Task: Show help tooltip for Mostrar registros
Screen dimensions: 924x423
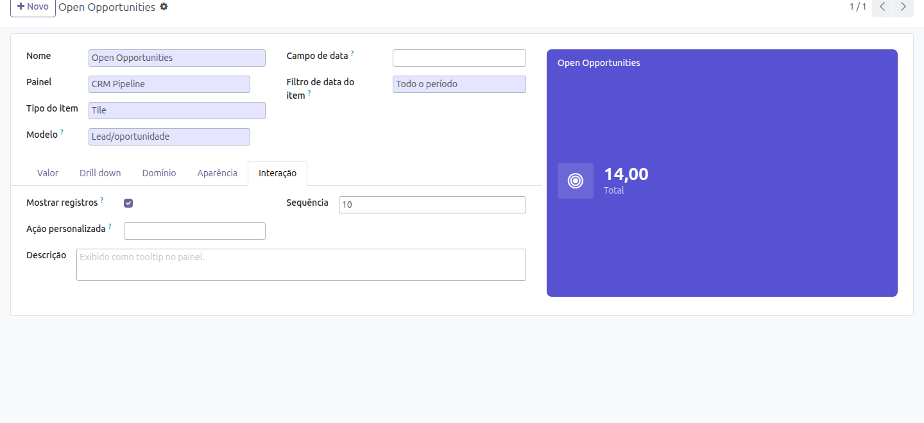Action: click(x=102, y=200)
